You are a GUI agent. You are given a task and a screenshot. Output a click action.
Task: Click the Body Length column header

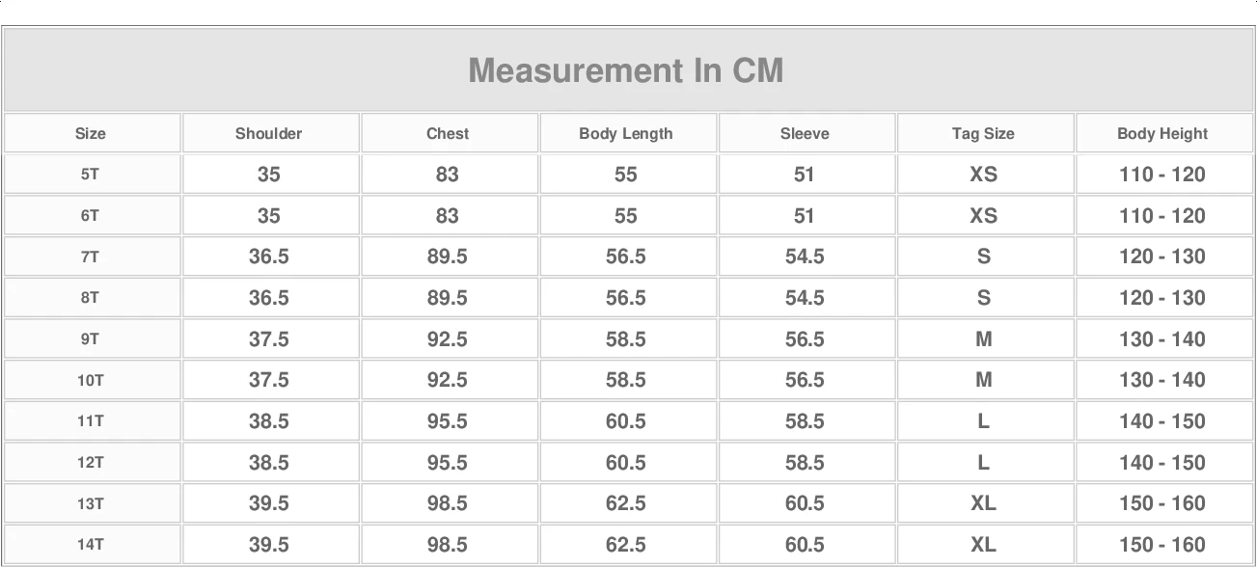pos(626,133)
